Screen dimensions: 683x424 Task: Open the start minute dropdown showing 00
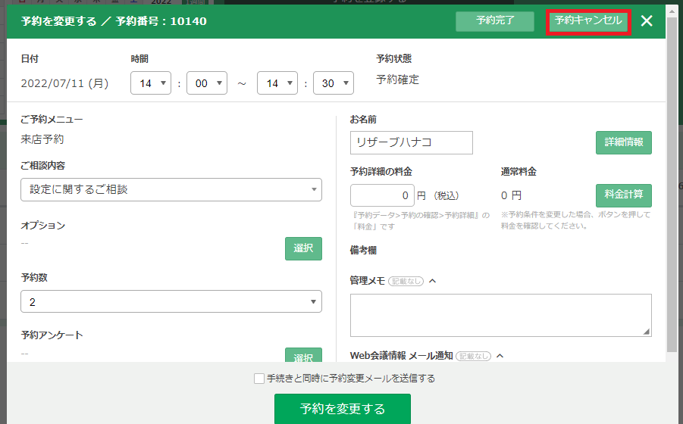(x=207, y=83)
